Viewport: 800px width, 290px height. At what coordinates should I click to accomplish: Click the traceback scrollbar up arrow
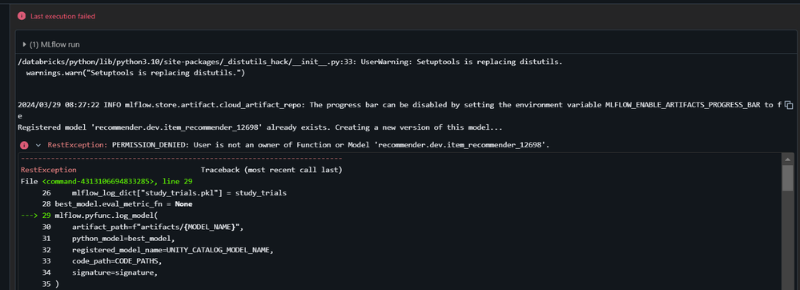tap(788, 159)
